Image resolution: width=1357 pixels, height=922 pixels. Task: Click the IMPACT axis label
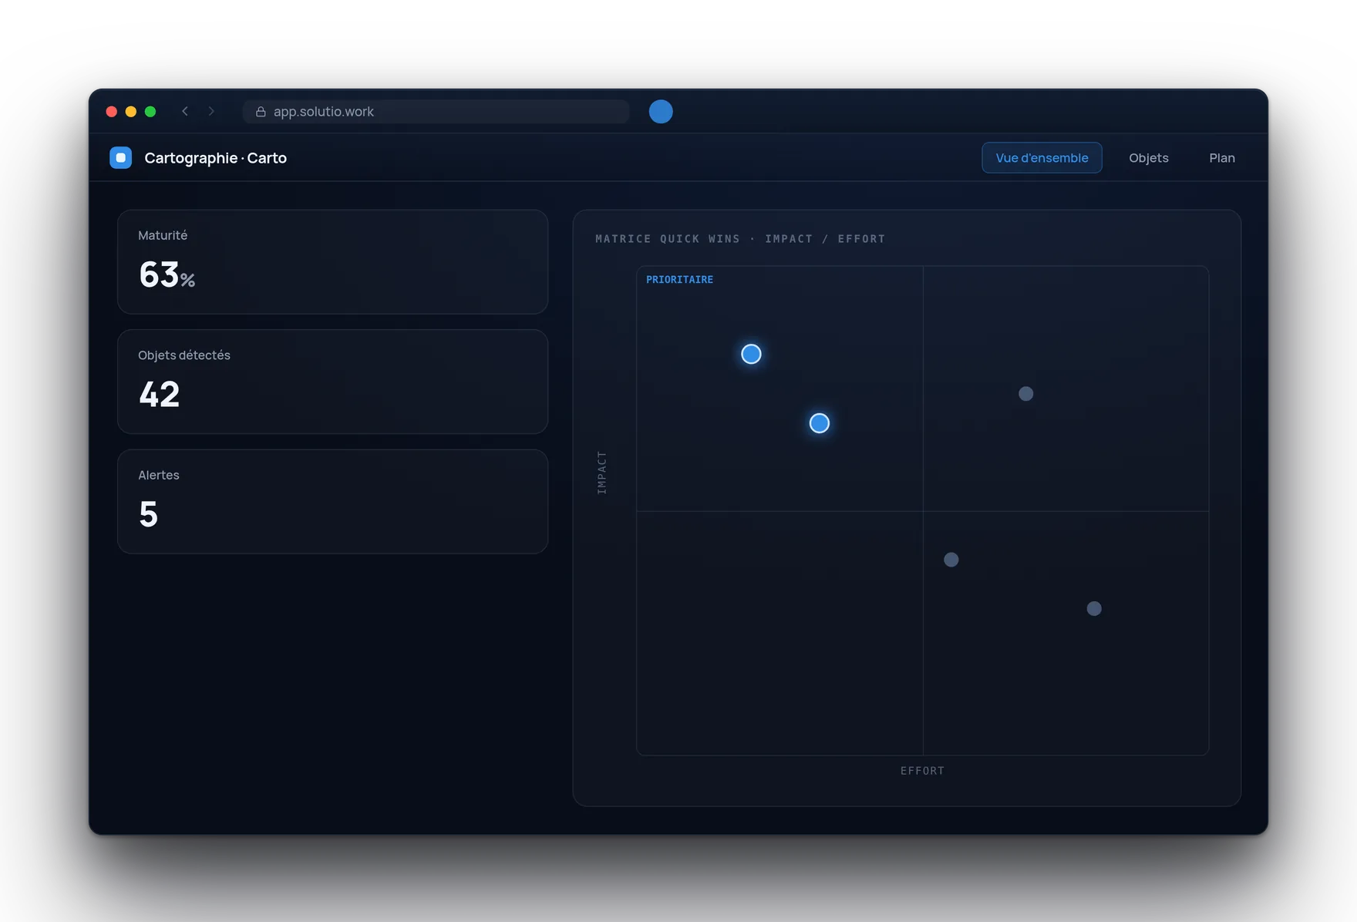(602, 473)
